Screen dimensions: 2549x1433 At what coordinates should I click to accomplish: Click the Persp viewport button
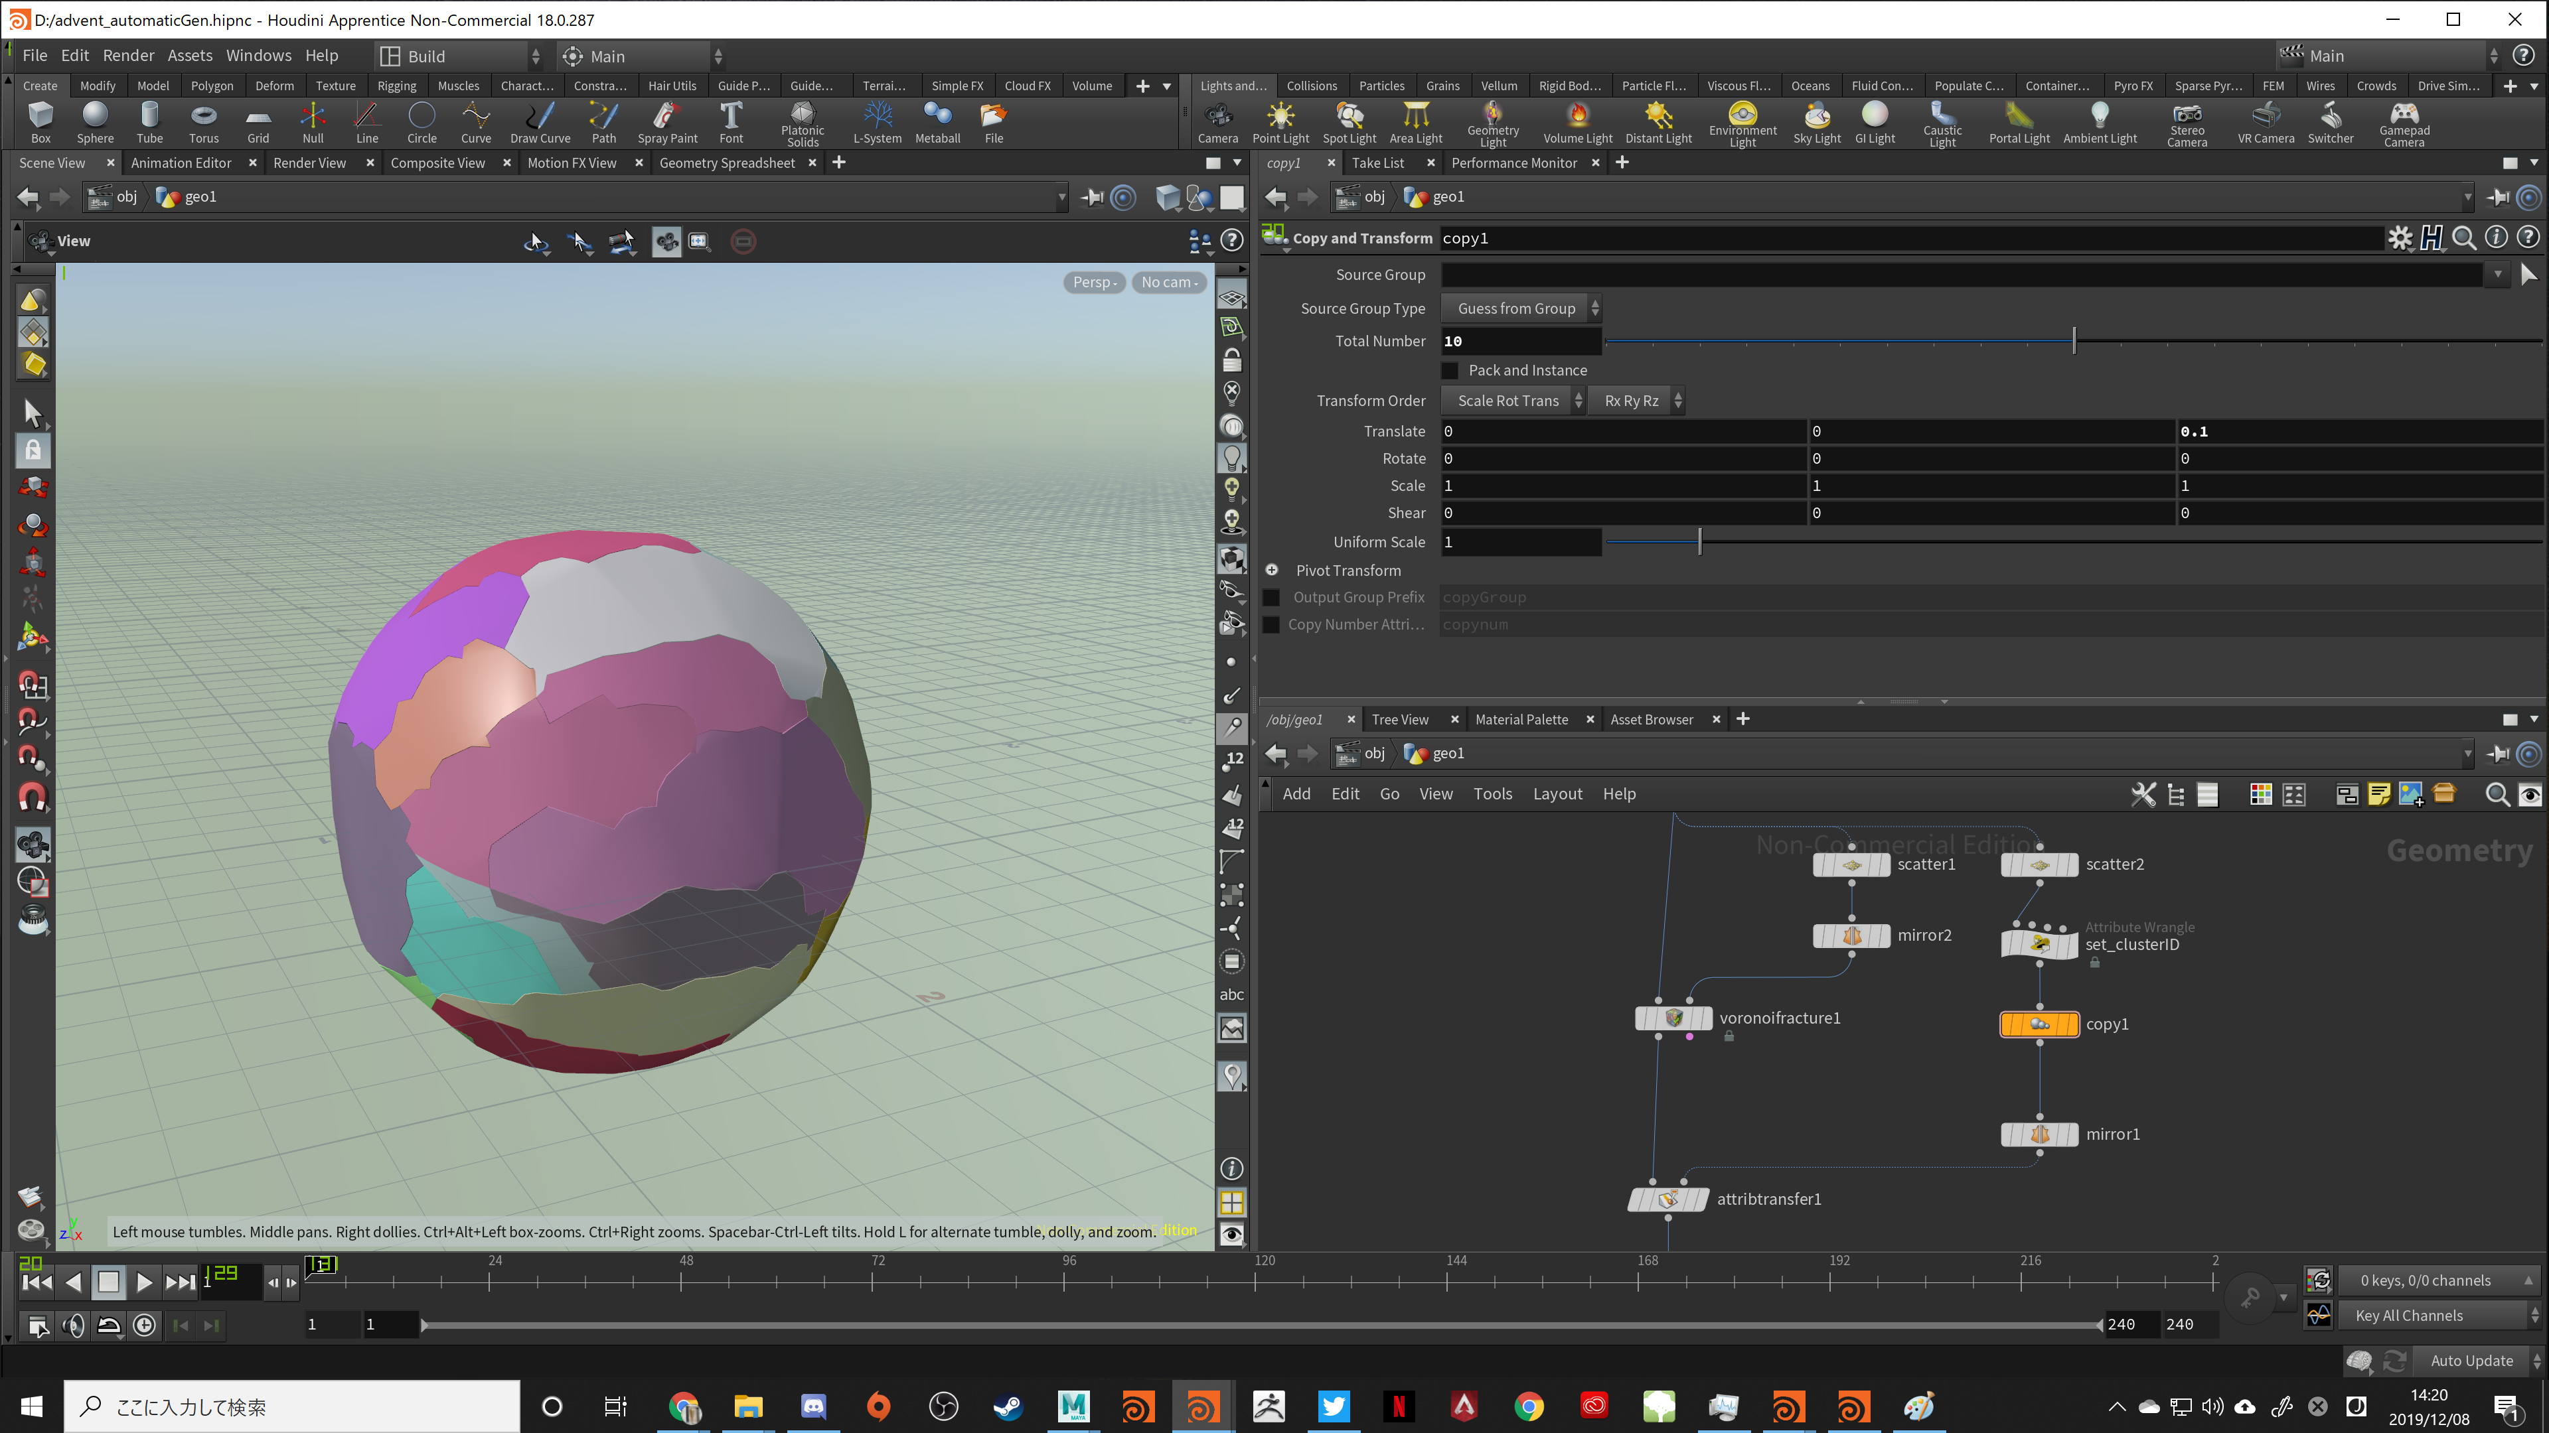click(1093, 283)
